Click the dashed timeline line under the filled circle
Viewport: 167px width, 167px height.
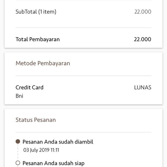[x=18, y=152]
